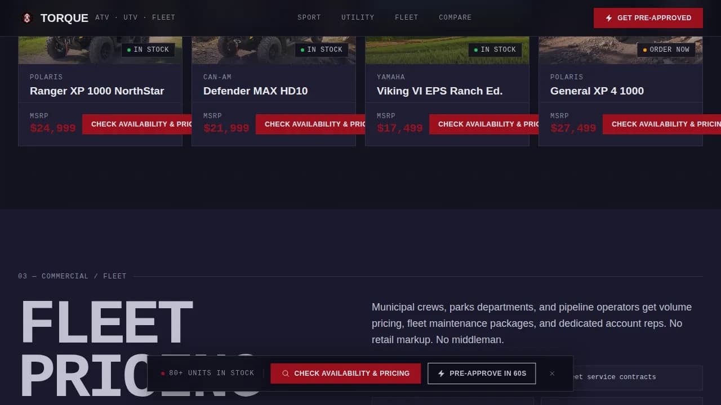Screen dimensions: 721x405
Task: Dismiss the sticky bar with the X icon
Action: point(552,373)
